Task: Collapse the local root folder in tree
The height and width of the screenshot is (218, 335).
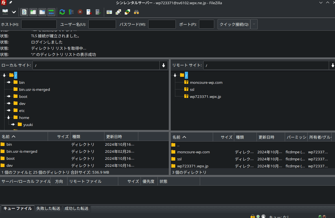Action: (x=4, y=75)
